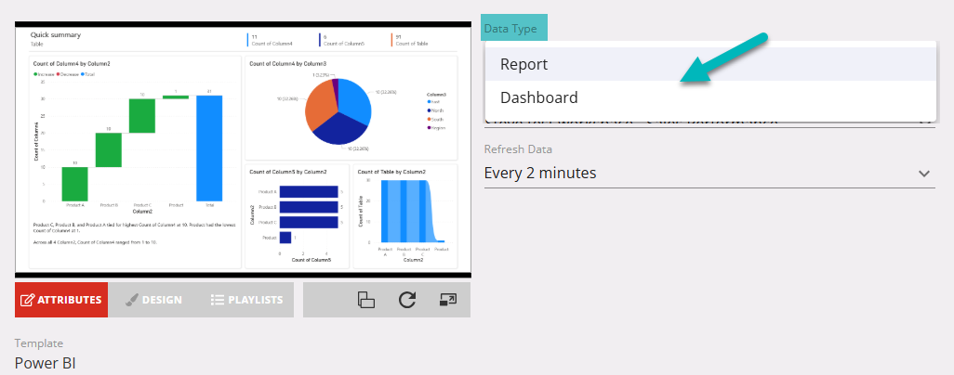This screenshot has height=375, width=954.
Task: Click the list icon on Playlists tab
Action: 218,300
